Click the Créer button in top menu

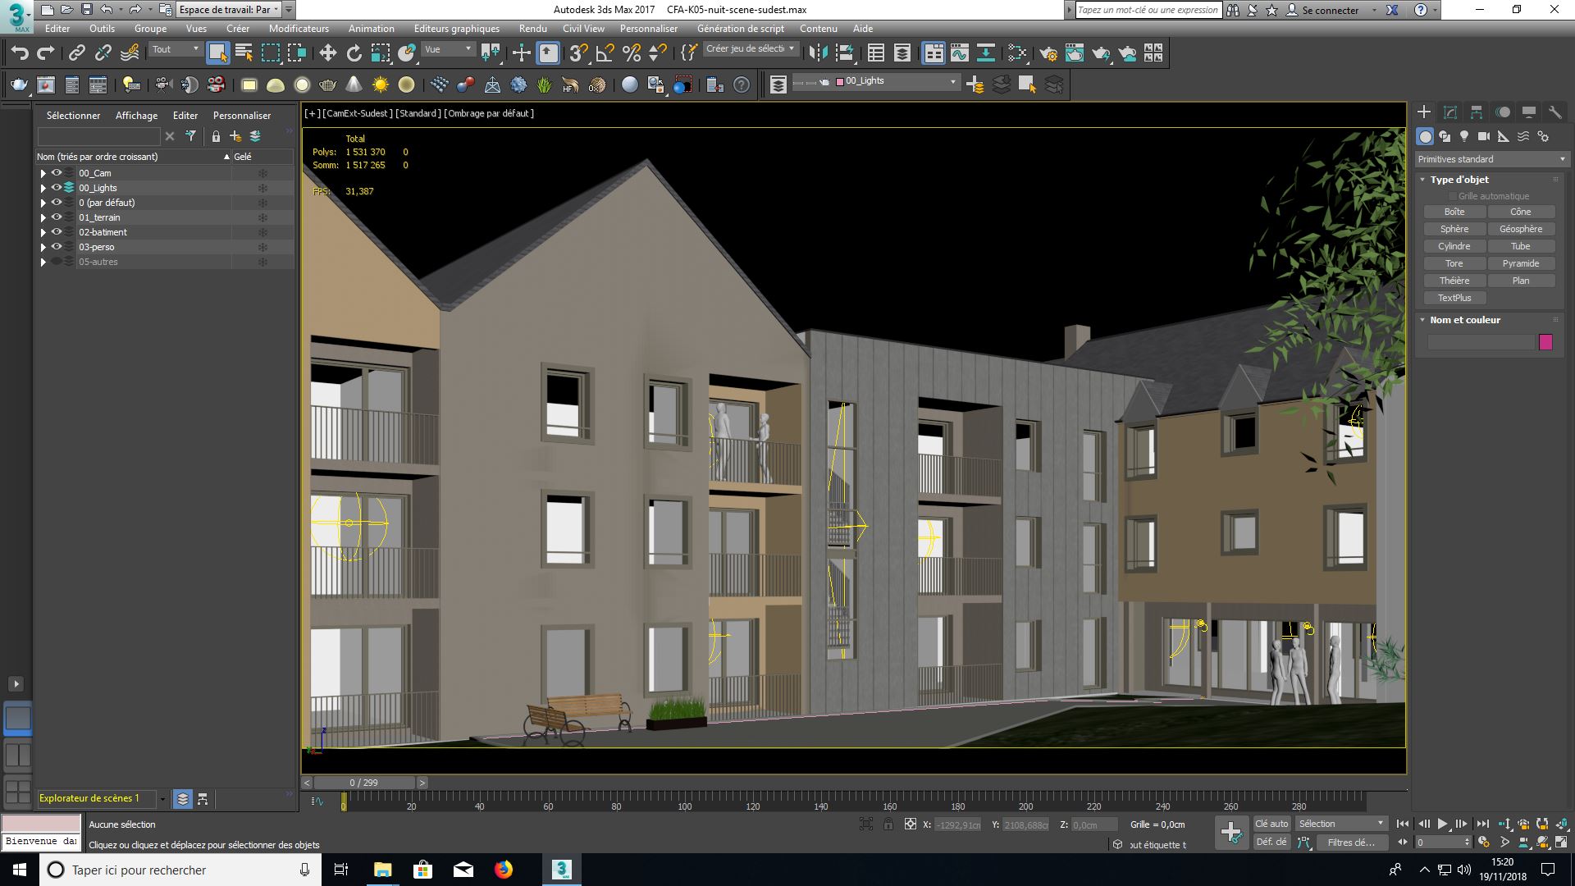(237, 30)
